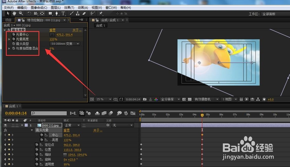
Task: Expand the 与原始图像混合 property triangle
Action: pos(9,48)
